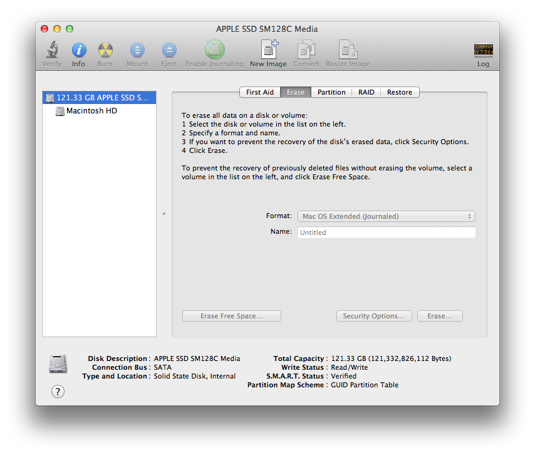The image size is (535, 455).
Task: Close the Disk Utility window
Action: point(44,29)
